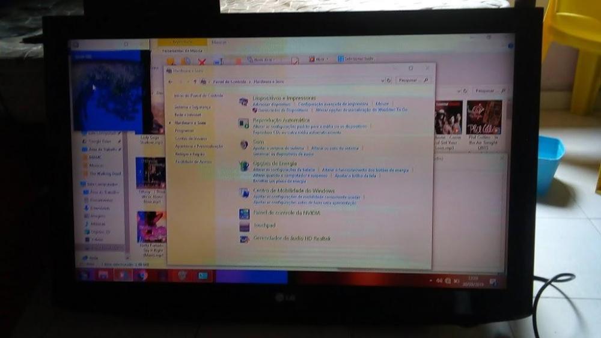Select Phil Collins album thumbnail in Explorer
Image resolution: width=601 pixels, height=338 pixels.
coord(484,116)
